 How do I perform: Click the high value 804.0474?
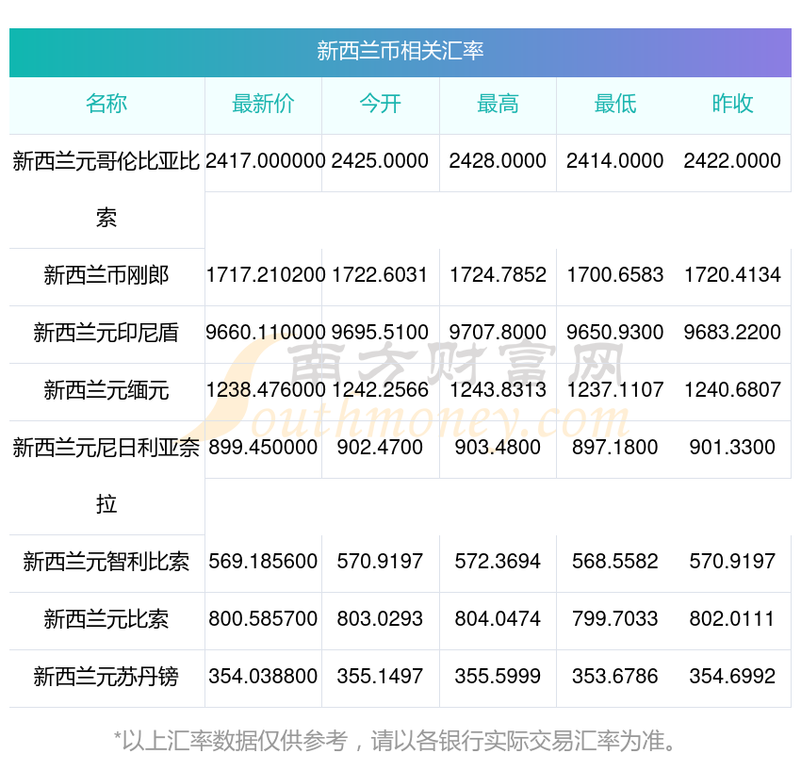[x=498, y=619]
